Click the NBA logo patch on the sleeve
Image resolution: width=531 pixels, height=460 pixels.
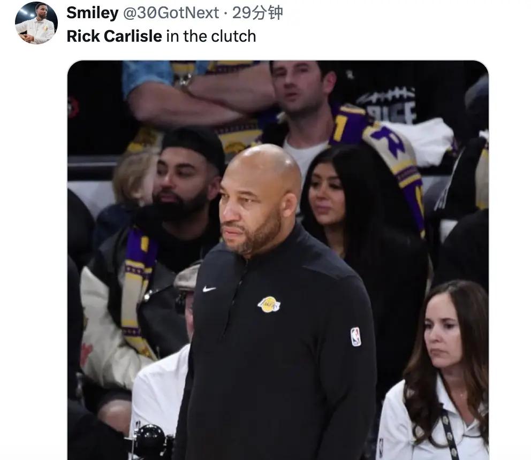pyautogui.click(x=355, y=336)
